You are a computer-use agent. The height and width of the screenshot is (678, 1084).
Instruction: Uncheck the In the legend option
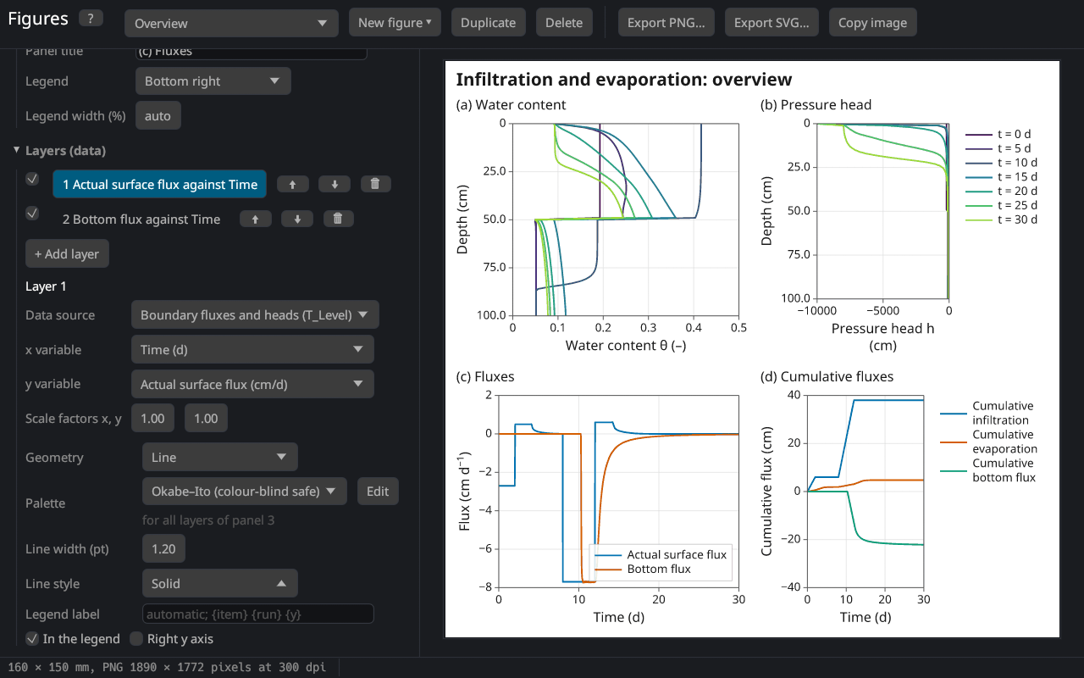point(32,638)
